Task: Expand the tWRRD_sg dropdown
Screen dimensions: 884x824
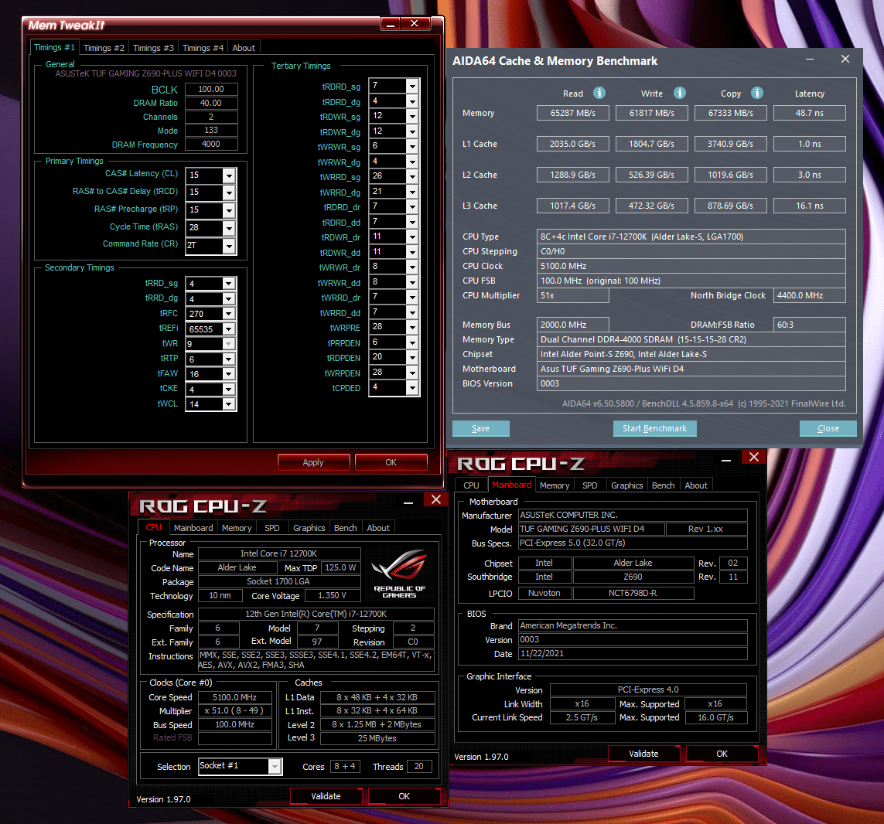Action: [x=413, y=176]
